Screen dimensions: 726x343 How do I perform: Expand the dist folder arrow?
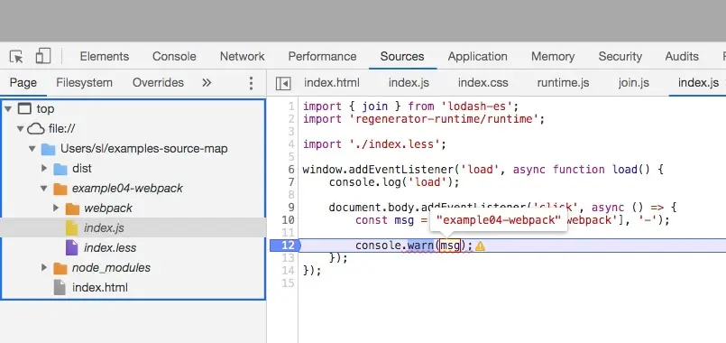point(44,168)
